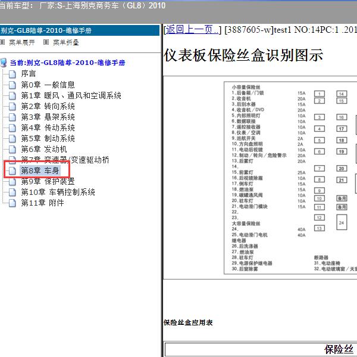Viewport: 357px width, 357px height.
Task: Click the 保险丝盒应用表 subtitle
Action: click(188, 322)
